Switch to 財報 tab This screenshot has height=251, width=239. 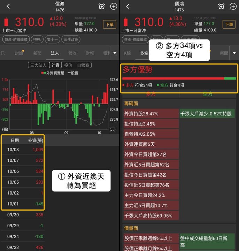coord(90,53)
